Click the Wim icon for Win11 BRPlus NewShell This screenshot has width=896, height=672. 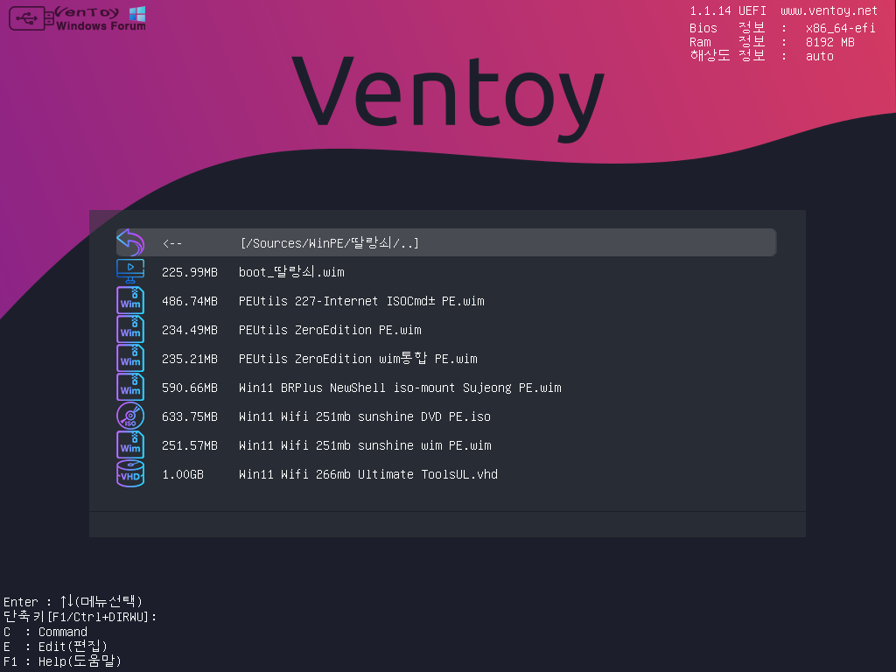coord(130,388)
